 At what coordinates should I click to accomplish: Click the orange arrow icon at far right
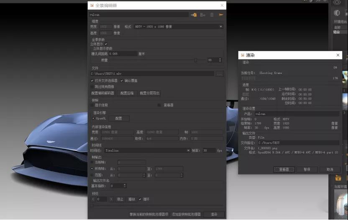[x=221, y=15]
